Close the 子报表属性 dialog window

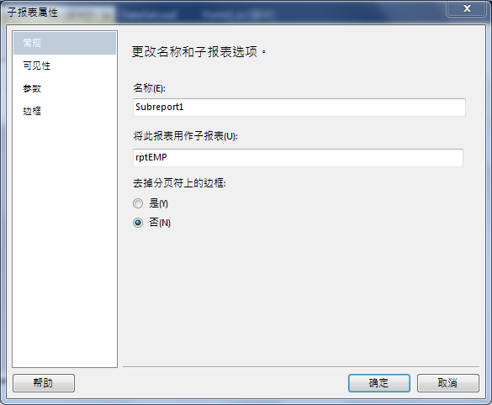coord(467,8)
